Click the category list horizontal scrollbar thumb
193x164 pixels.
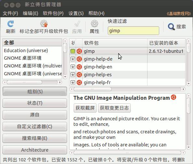pyautogui.click(x=24, y=82)
